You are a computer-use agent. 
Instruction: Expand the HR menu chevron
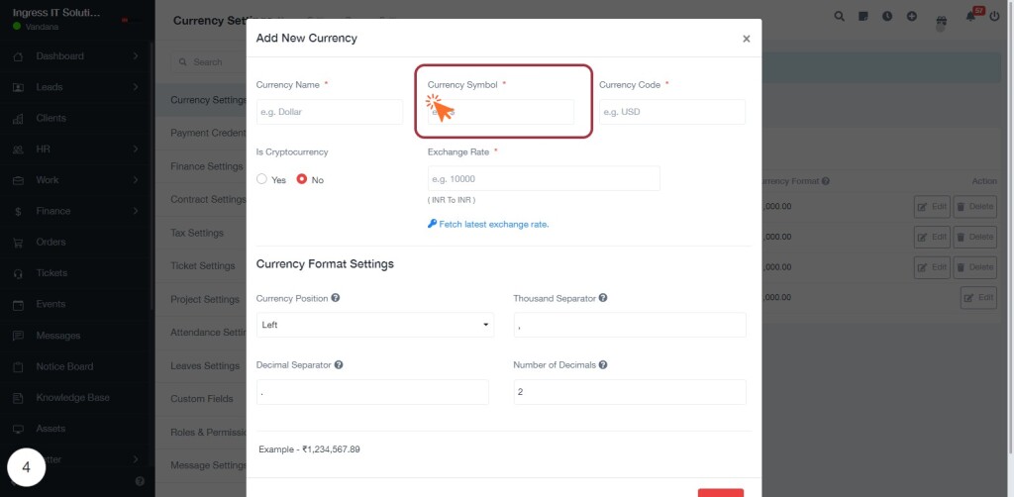135,149
